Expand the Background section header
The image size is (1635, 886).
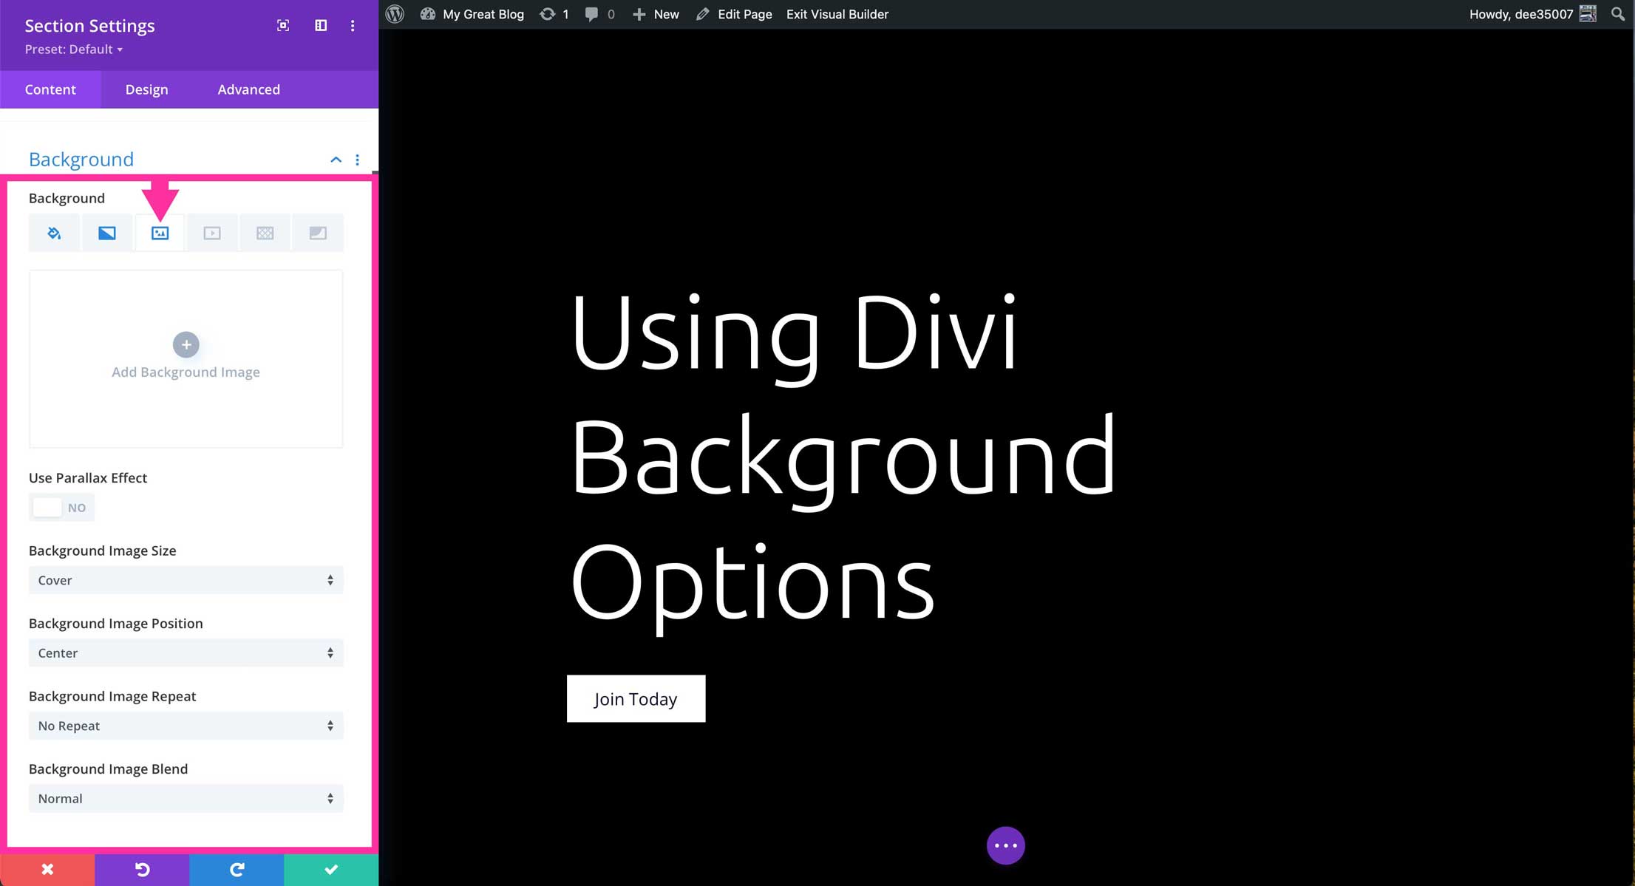[x=337, y=160]
